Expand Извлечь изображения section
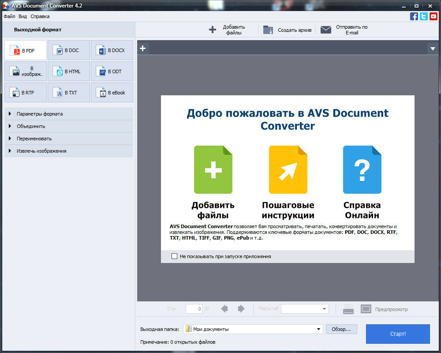This screenshot has height=353, width=441. tap(69, 151)
